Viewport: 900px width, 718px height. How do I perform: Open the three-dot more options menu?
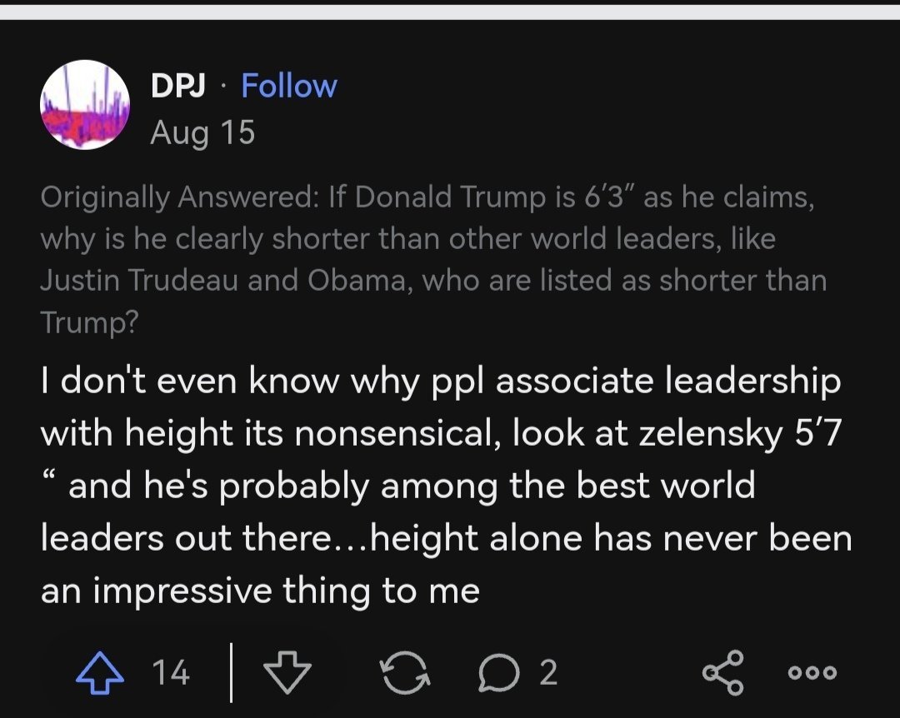tap(812, 673)
